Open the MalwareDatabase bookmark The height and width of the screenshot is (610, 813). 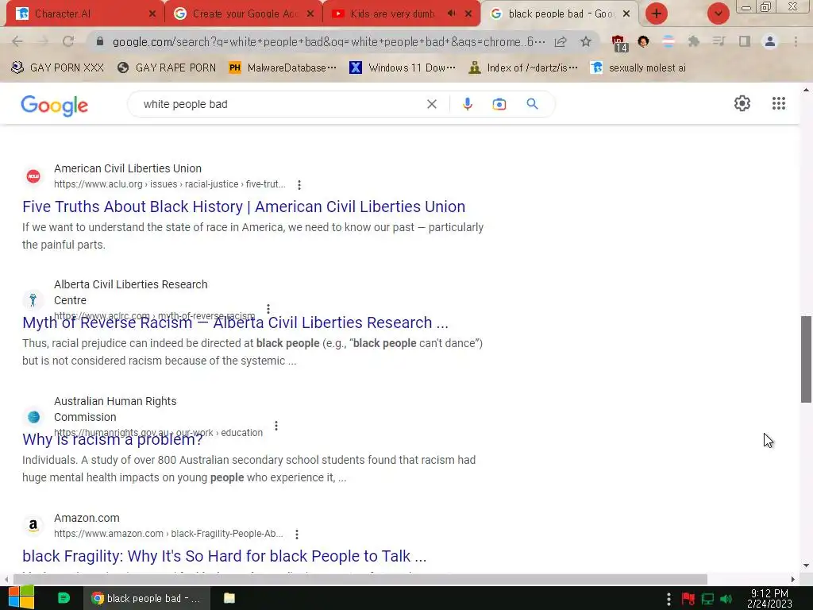(283, 68)
